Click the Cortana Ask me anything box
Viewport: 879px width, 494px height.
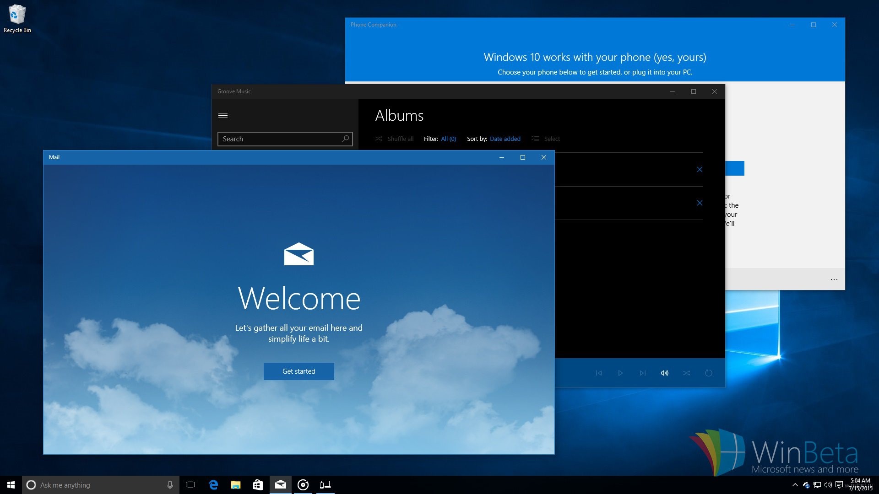click(x=100, y=485)
